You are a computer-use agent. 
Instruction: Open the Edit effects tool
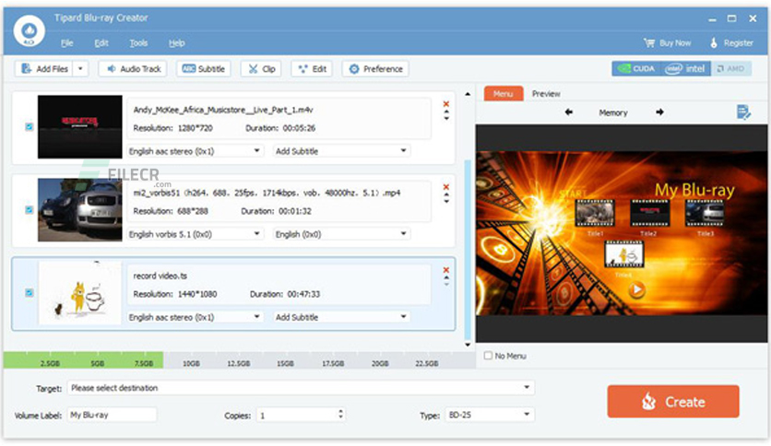(313, 69)
